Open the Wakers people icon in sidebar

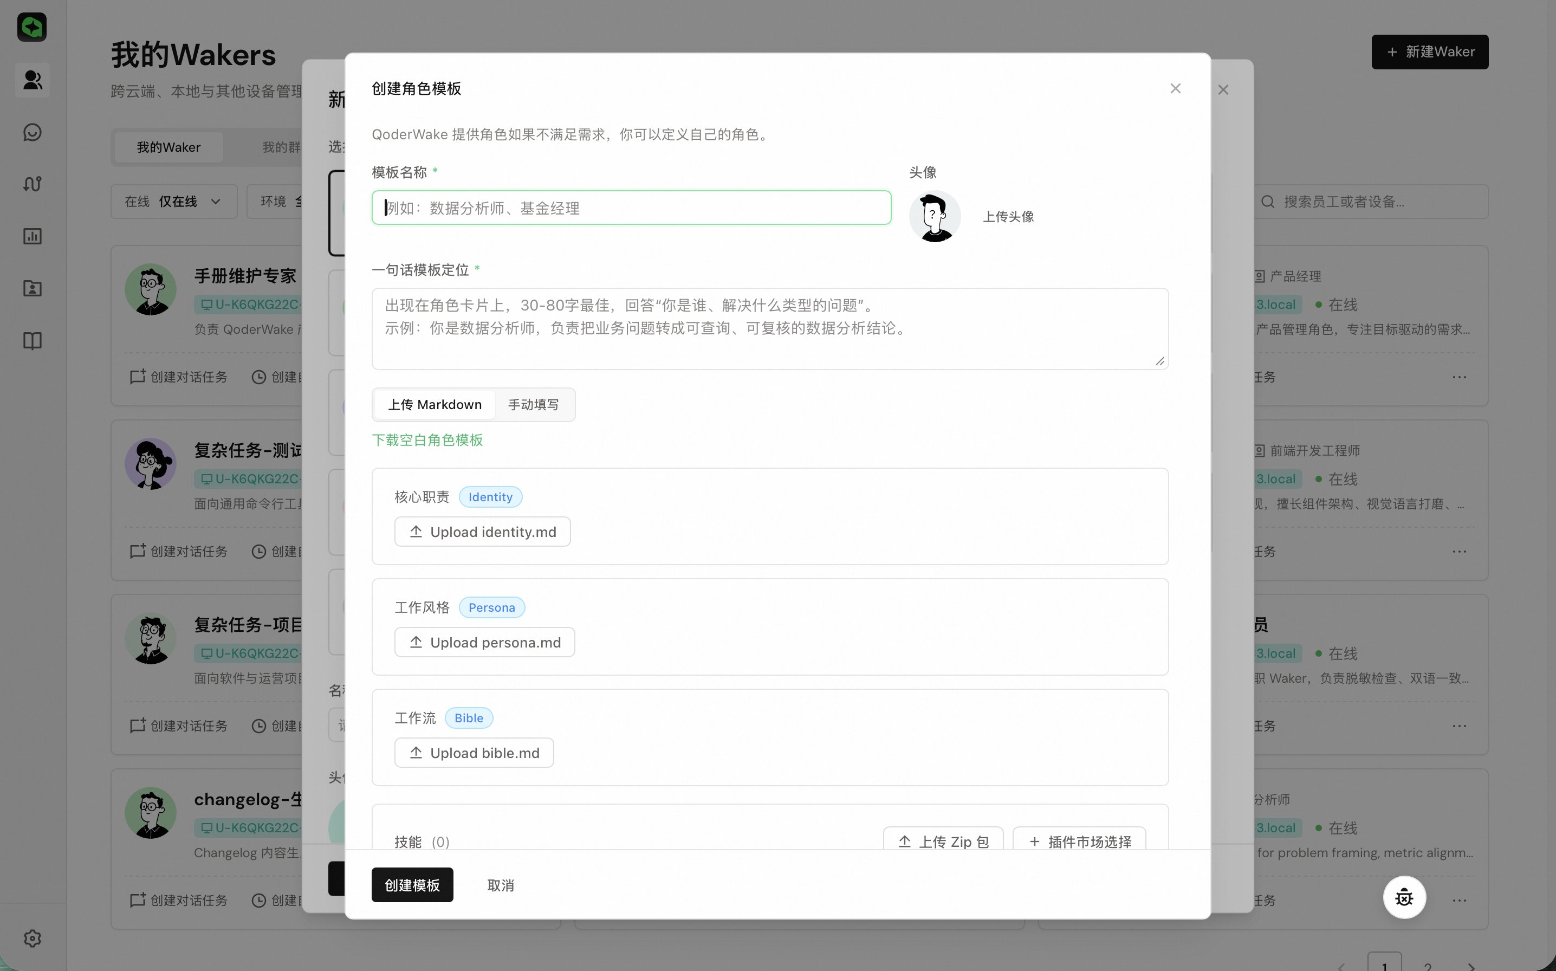click(32, 80)
